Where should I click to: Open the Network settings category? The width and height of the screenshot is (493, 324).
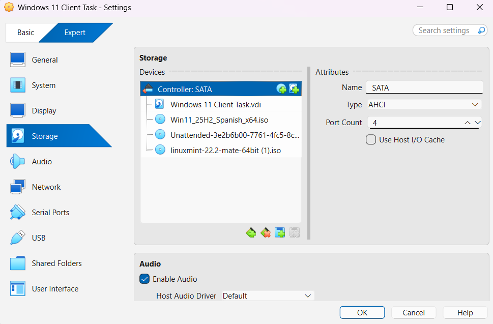point(46,187)
